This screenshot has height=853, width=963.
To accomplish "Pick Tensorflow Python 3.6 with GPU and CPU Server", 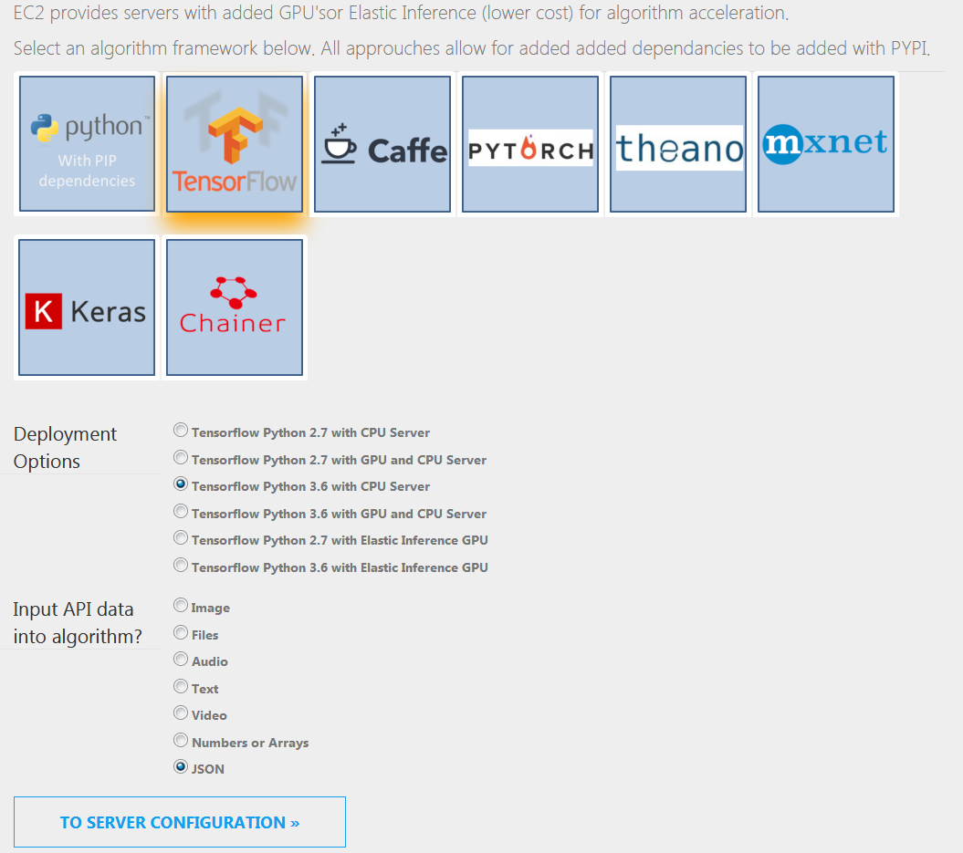I will [x=180, y=511].
